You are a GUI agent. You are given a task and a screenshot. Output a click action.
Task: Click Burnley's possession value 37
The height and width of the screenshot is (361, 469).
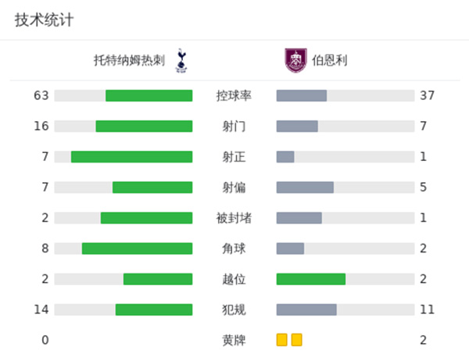(427, 95)
